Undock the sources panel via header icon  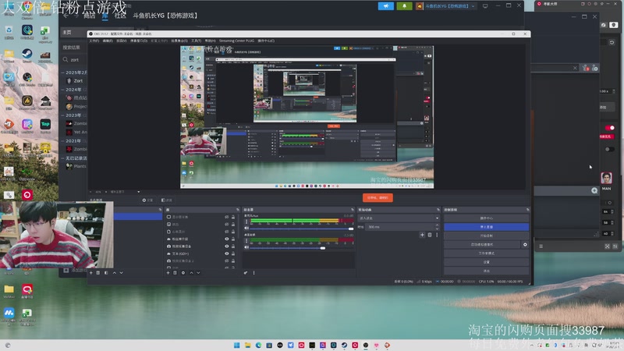[238, 210]
